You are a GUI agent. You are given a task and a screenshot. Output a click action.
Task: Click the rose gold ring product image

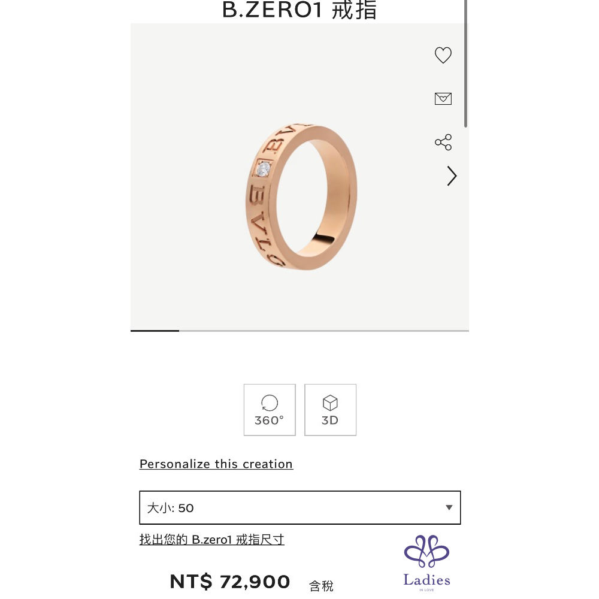pos(301,196)
